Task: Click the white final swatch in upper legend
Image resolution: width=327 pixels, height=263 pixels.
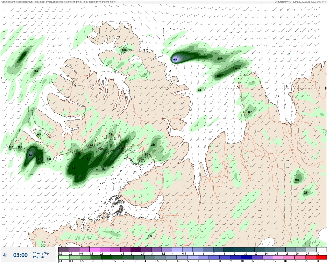Action: pyautogui.click(x=321, y=249)
